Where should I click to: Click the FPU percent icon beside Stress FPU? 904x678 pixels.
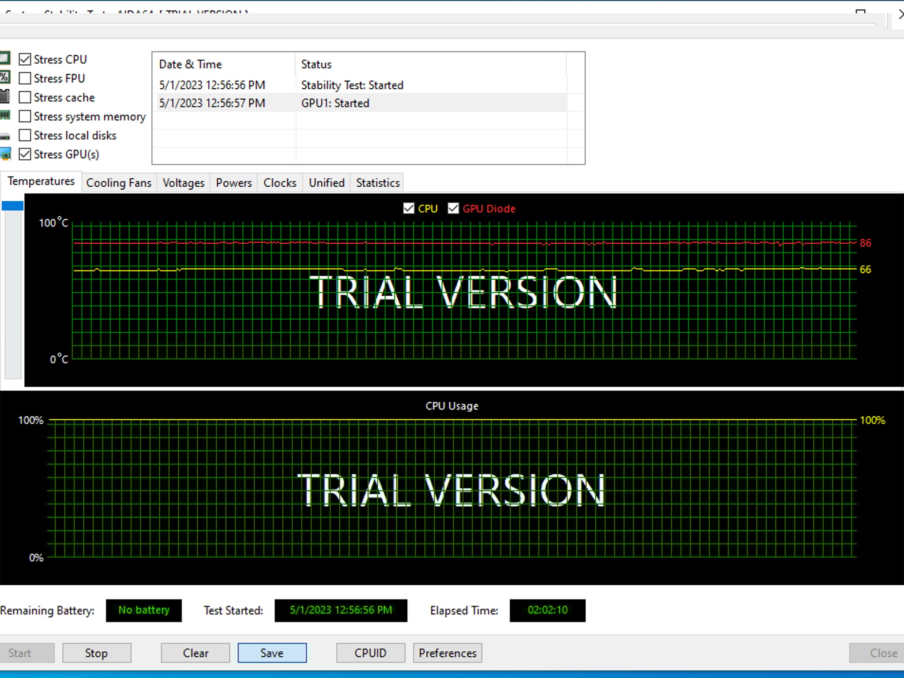click(x=4, y=78)
